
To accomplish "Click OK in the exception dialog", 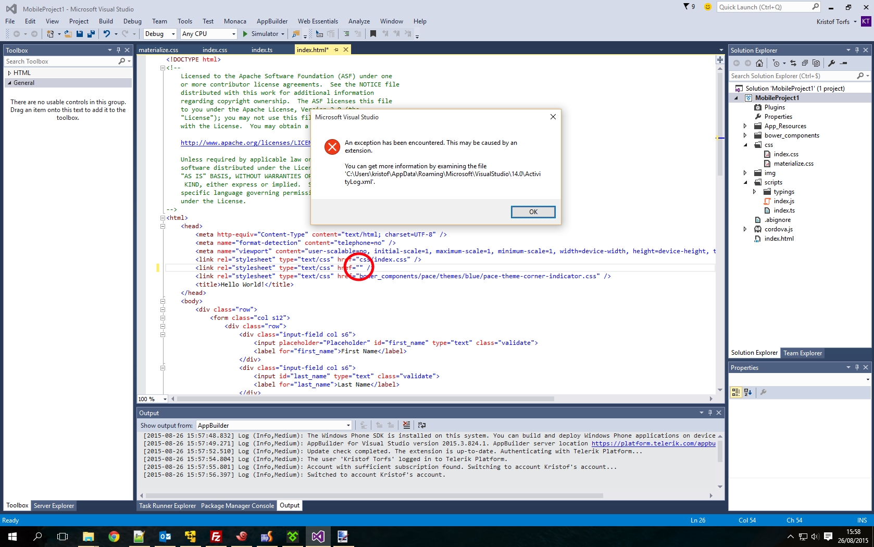I will (x=533, y=212).
